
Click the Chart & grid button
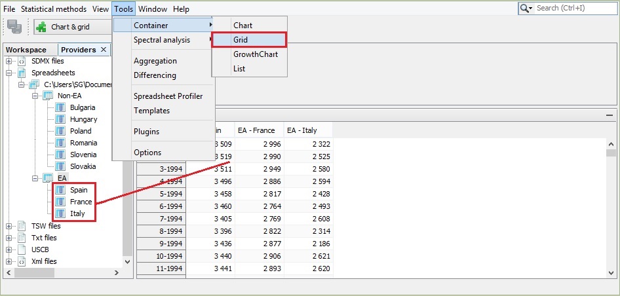(70, 27)
